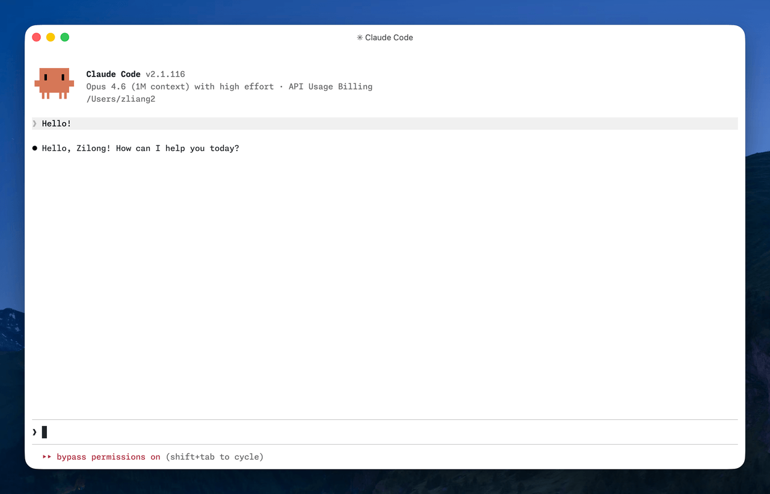Click the "bypass permissions on" status text
The width and height of the screenshot is (770, 494).
(108, 457)
